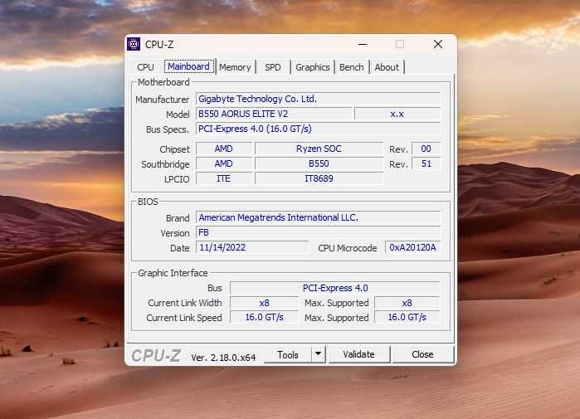Click the chipset Rev. value 00
580x419 pixels.
tap(426, 149)
